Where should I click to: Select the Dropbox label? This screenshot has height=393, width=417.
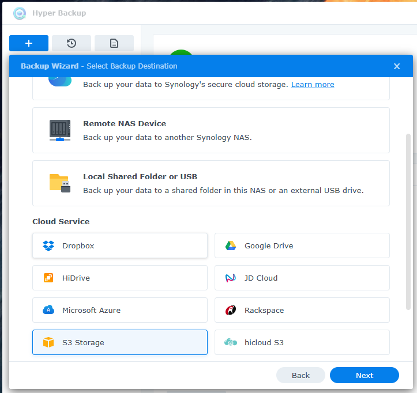pos(78,246)
